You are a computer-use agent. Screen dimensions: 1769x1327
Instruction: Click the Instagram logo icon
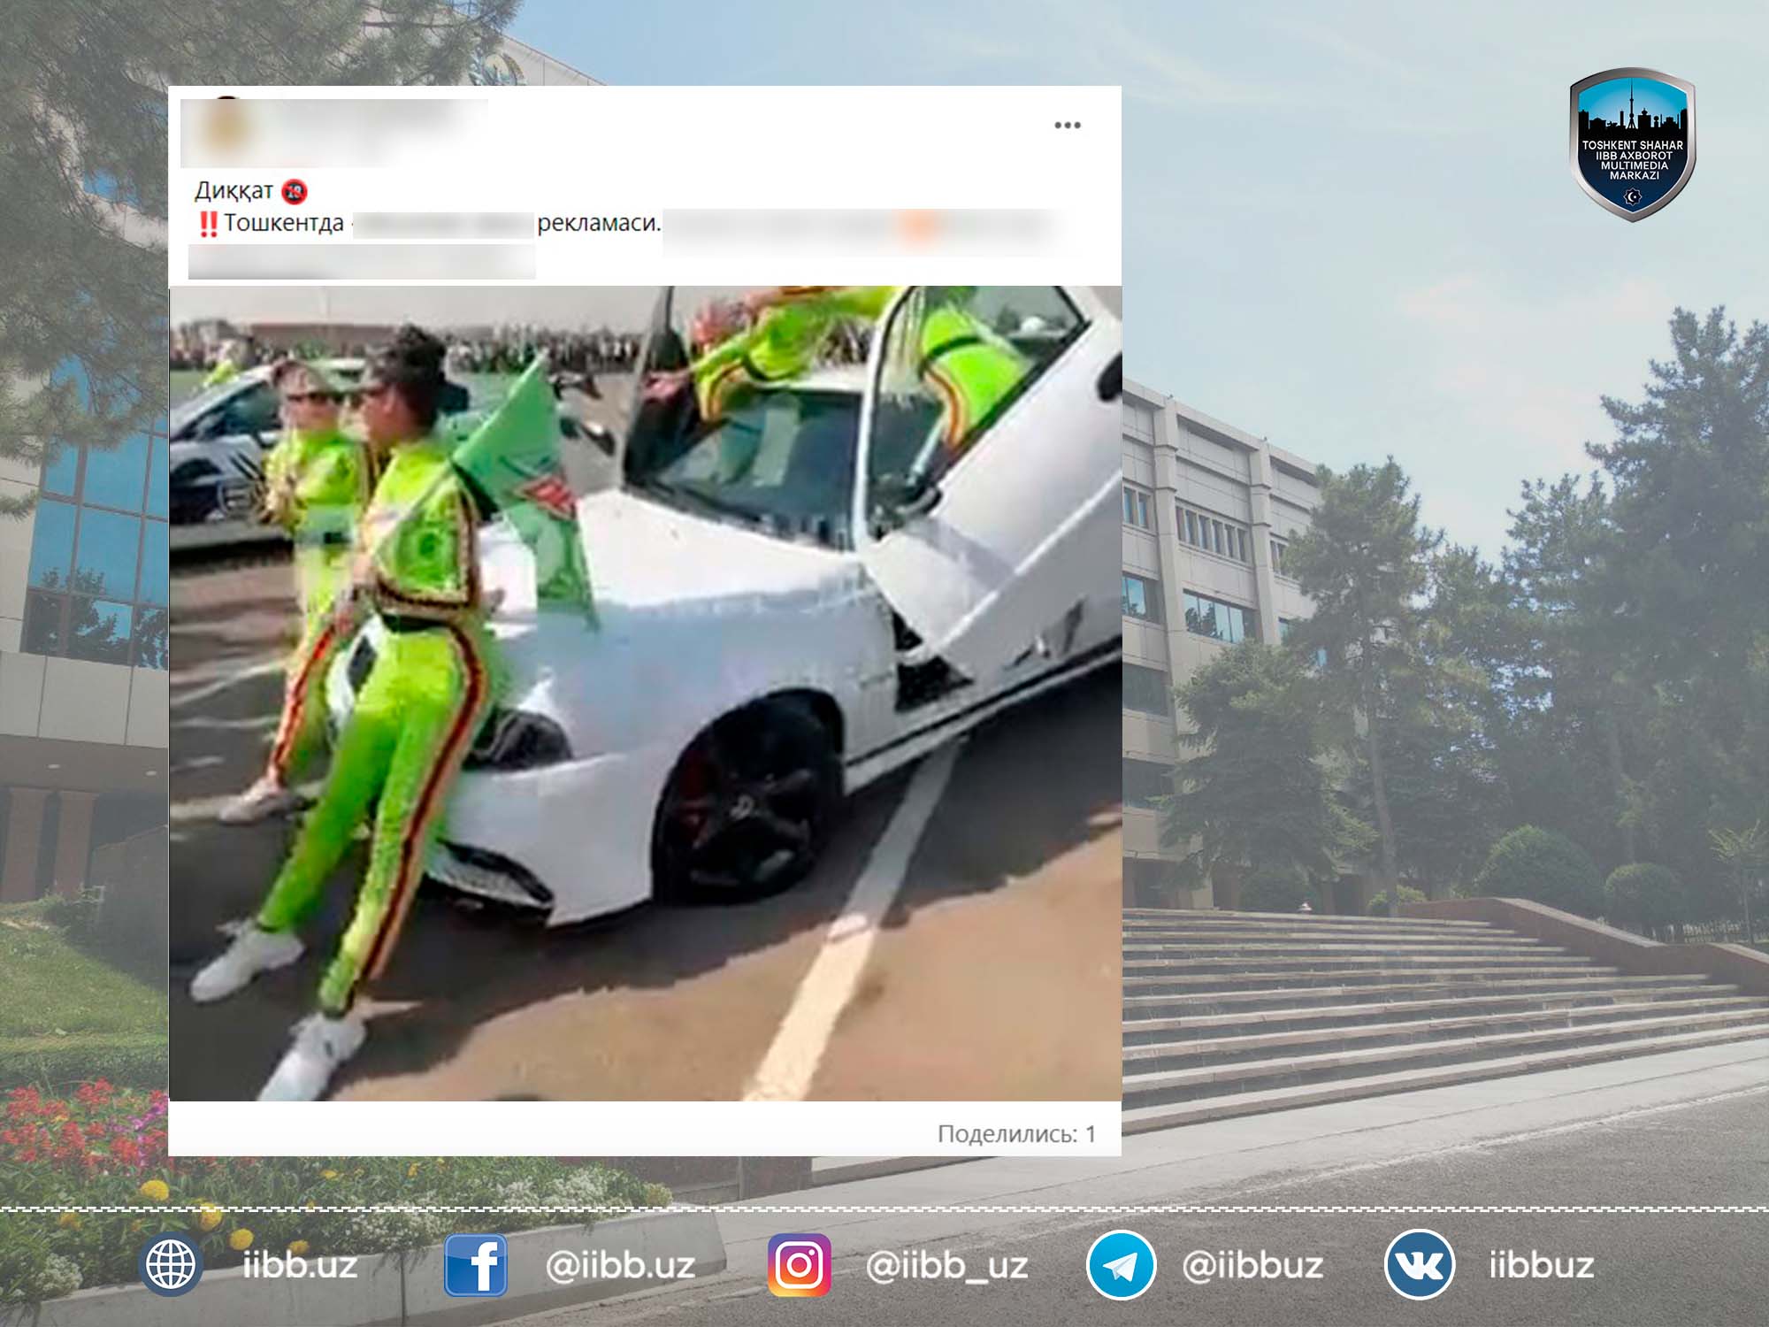[799, 1265]
